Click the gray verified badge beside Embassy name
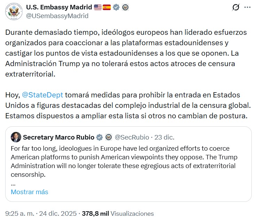The height and width of the screenshot is (222, 258). [117, 7]
